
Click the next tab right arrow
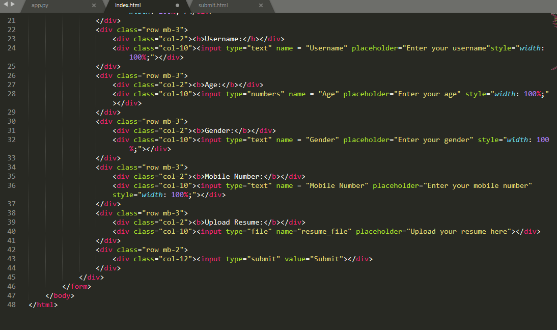[x=13, y=5]
